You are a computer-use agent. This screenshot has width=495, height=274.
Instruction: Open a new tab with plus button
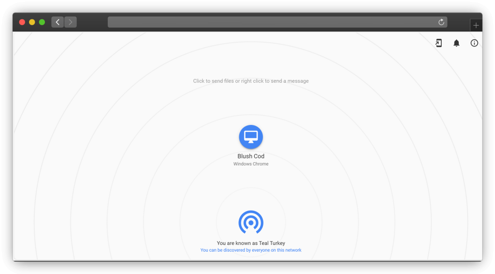[x=476, y=25]
